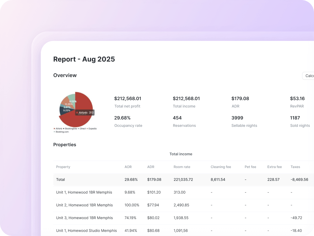Toggle the Direct legend entry
The image size is (314, 236).
click(x=83, y=128)
